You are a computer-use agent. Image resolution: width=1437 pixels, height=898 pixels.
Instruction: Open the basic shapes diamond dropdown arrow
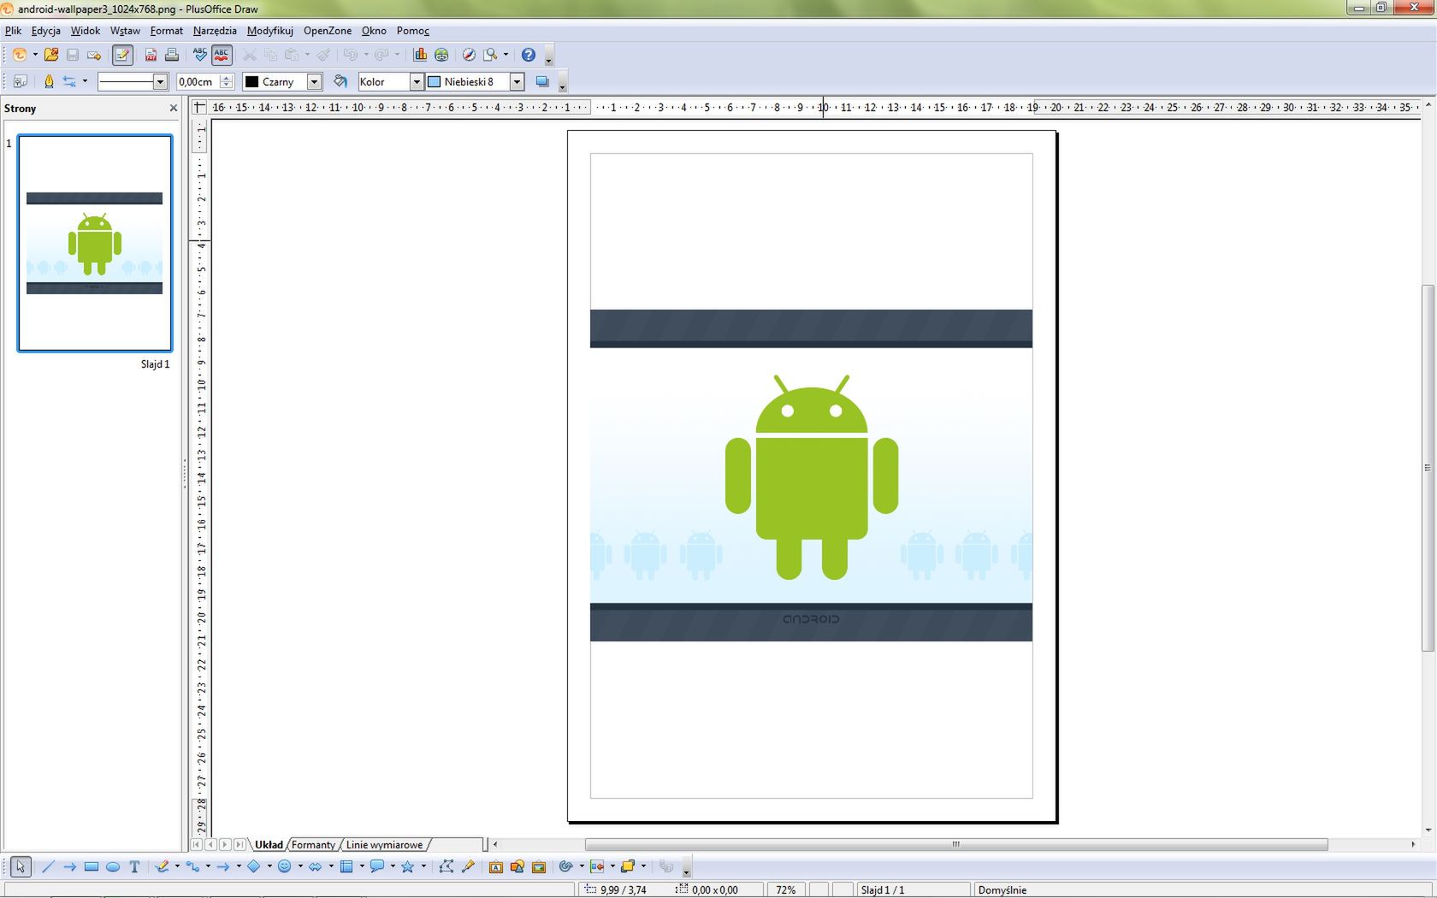[269, 866]
